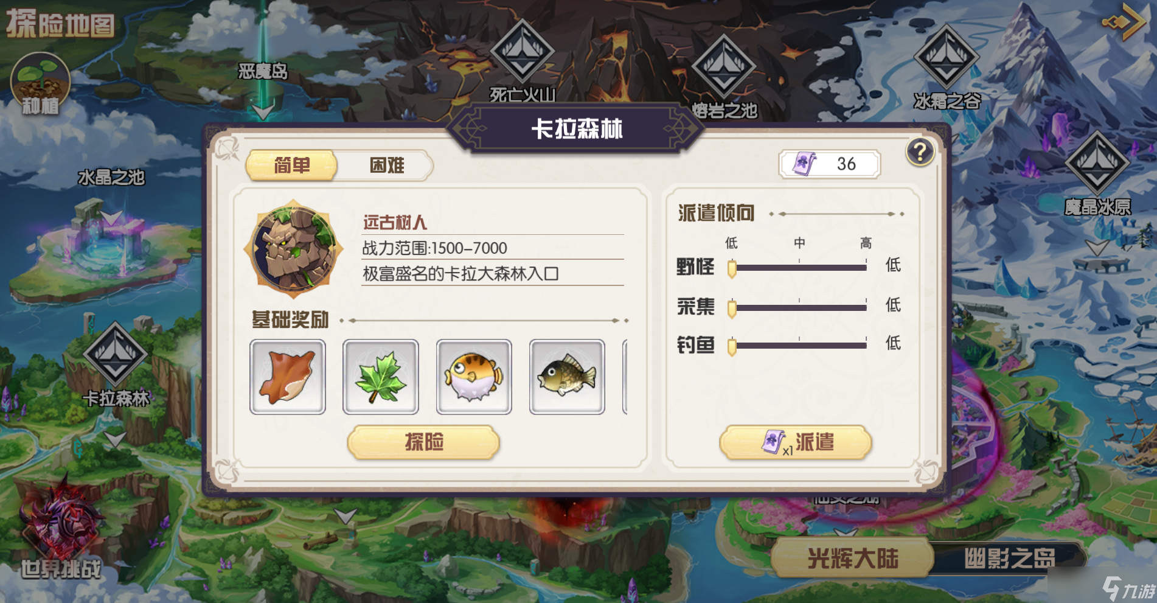The width and height of the screenshot is (1157, 603).
Task: Adjust the 野怪 tendency slider
Action: [799, 268]
